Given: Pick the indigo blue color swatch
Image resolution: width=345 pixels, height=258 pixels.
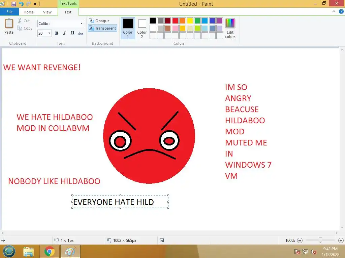Looking at the screenshot, I should 212,21.
